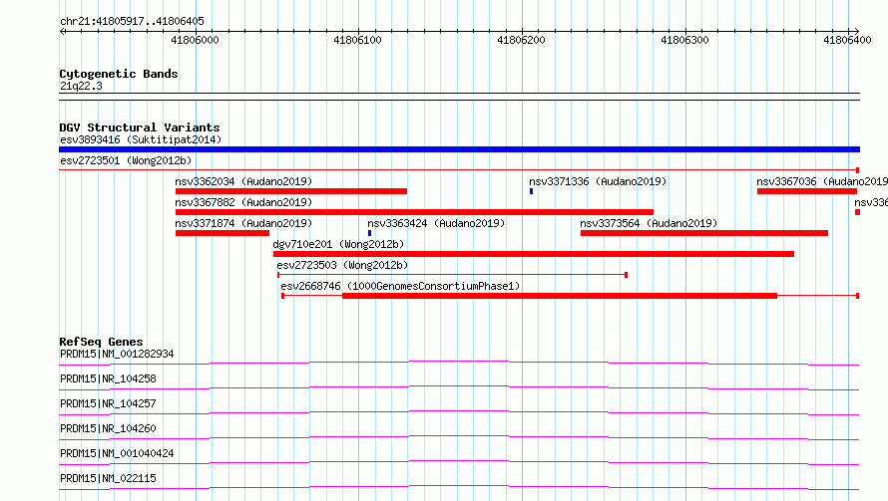Click the red dgv710e201 variant bar
888x501 pixels.
point(534,254)
